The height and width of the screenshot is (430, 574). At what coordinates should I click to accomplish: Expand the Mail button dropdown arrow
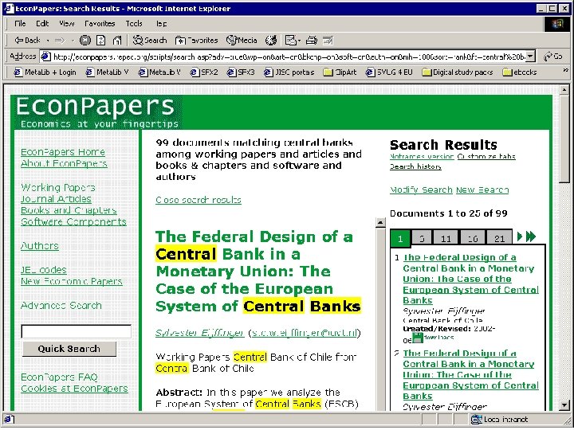(x=299, y=41)
